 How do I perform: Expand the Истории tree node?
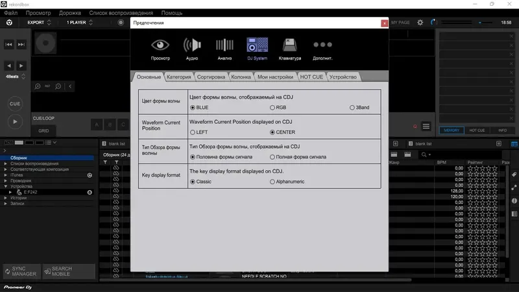coord(5,198)
